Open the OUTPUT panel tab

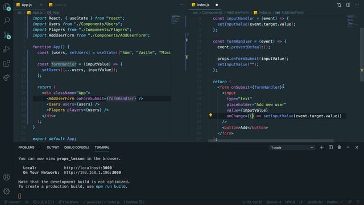point(53,147)
